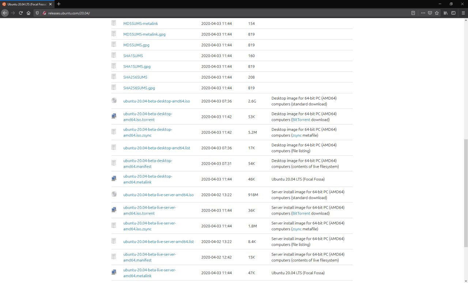The image size is (468, 283).
Task: Bookmark this page with the star
Action: coord(437,13)
